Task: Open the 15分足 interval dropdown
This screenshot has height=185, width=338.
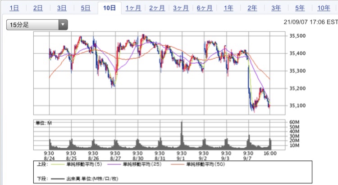Action: coord(37,25)
